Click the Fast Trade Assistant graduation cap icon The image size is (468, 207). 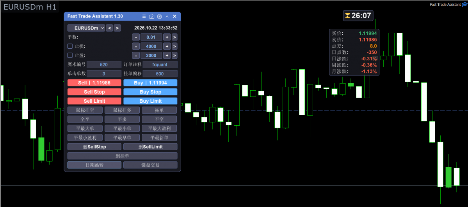click(x=464, y=4)
